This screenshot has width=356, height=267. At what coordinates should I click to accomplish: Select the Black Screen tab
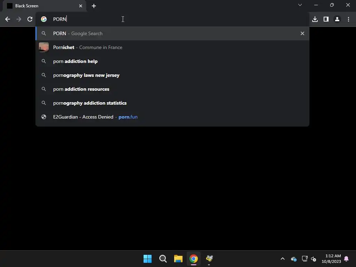[x=44, y=6]
